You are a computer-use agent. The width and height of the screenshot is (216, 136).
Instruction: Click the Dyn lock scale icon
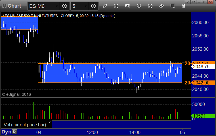14,132
